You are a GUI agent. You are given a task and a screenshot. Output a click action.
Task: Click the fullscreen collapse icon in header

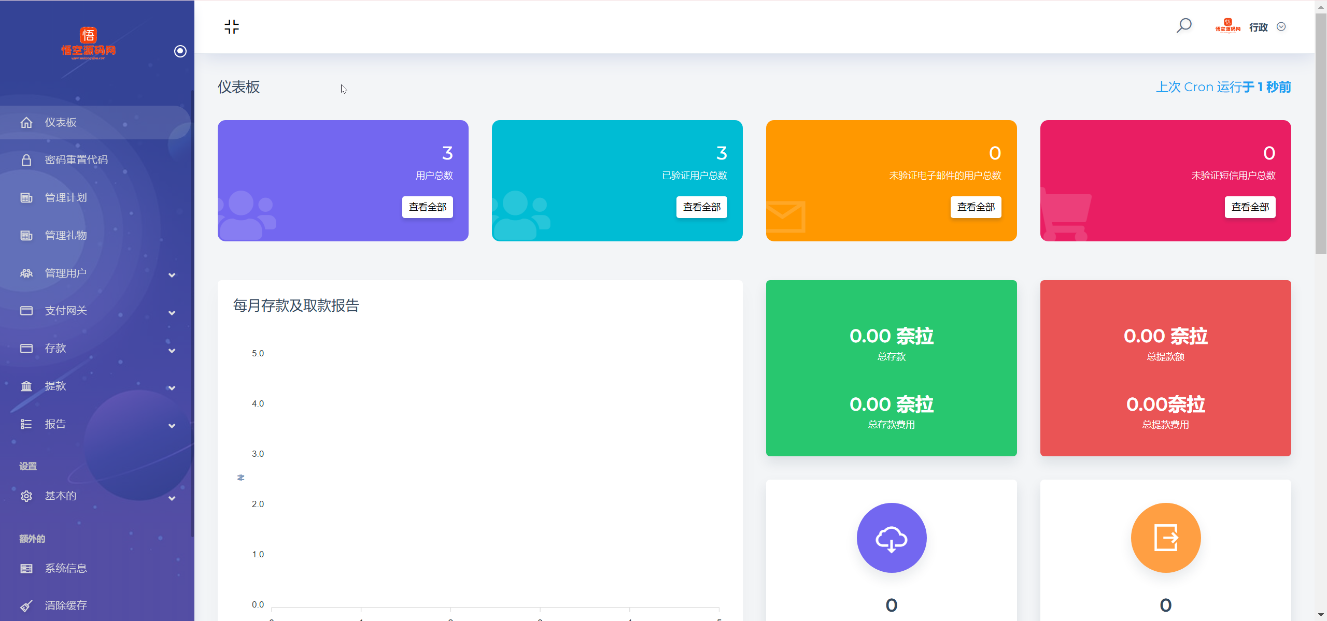(232, 26)
